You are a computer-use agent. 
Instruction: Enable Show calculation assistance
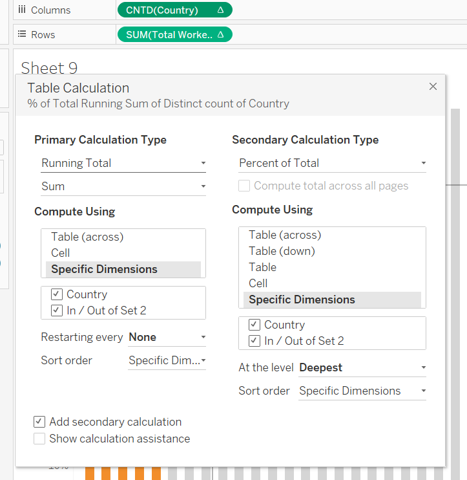pyautogui.click(x=39, y=439)
